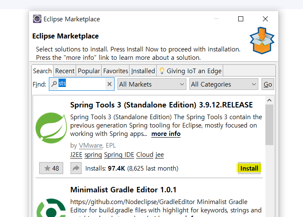Click the Installs 97.4K text
The width and height of the screenshot is (303, 217).
132,168
